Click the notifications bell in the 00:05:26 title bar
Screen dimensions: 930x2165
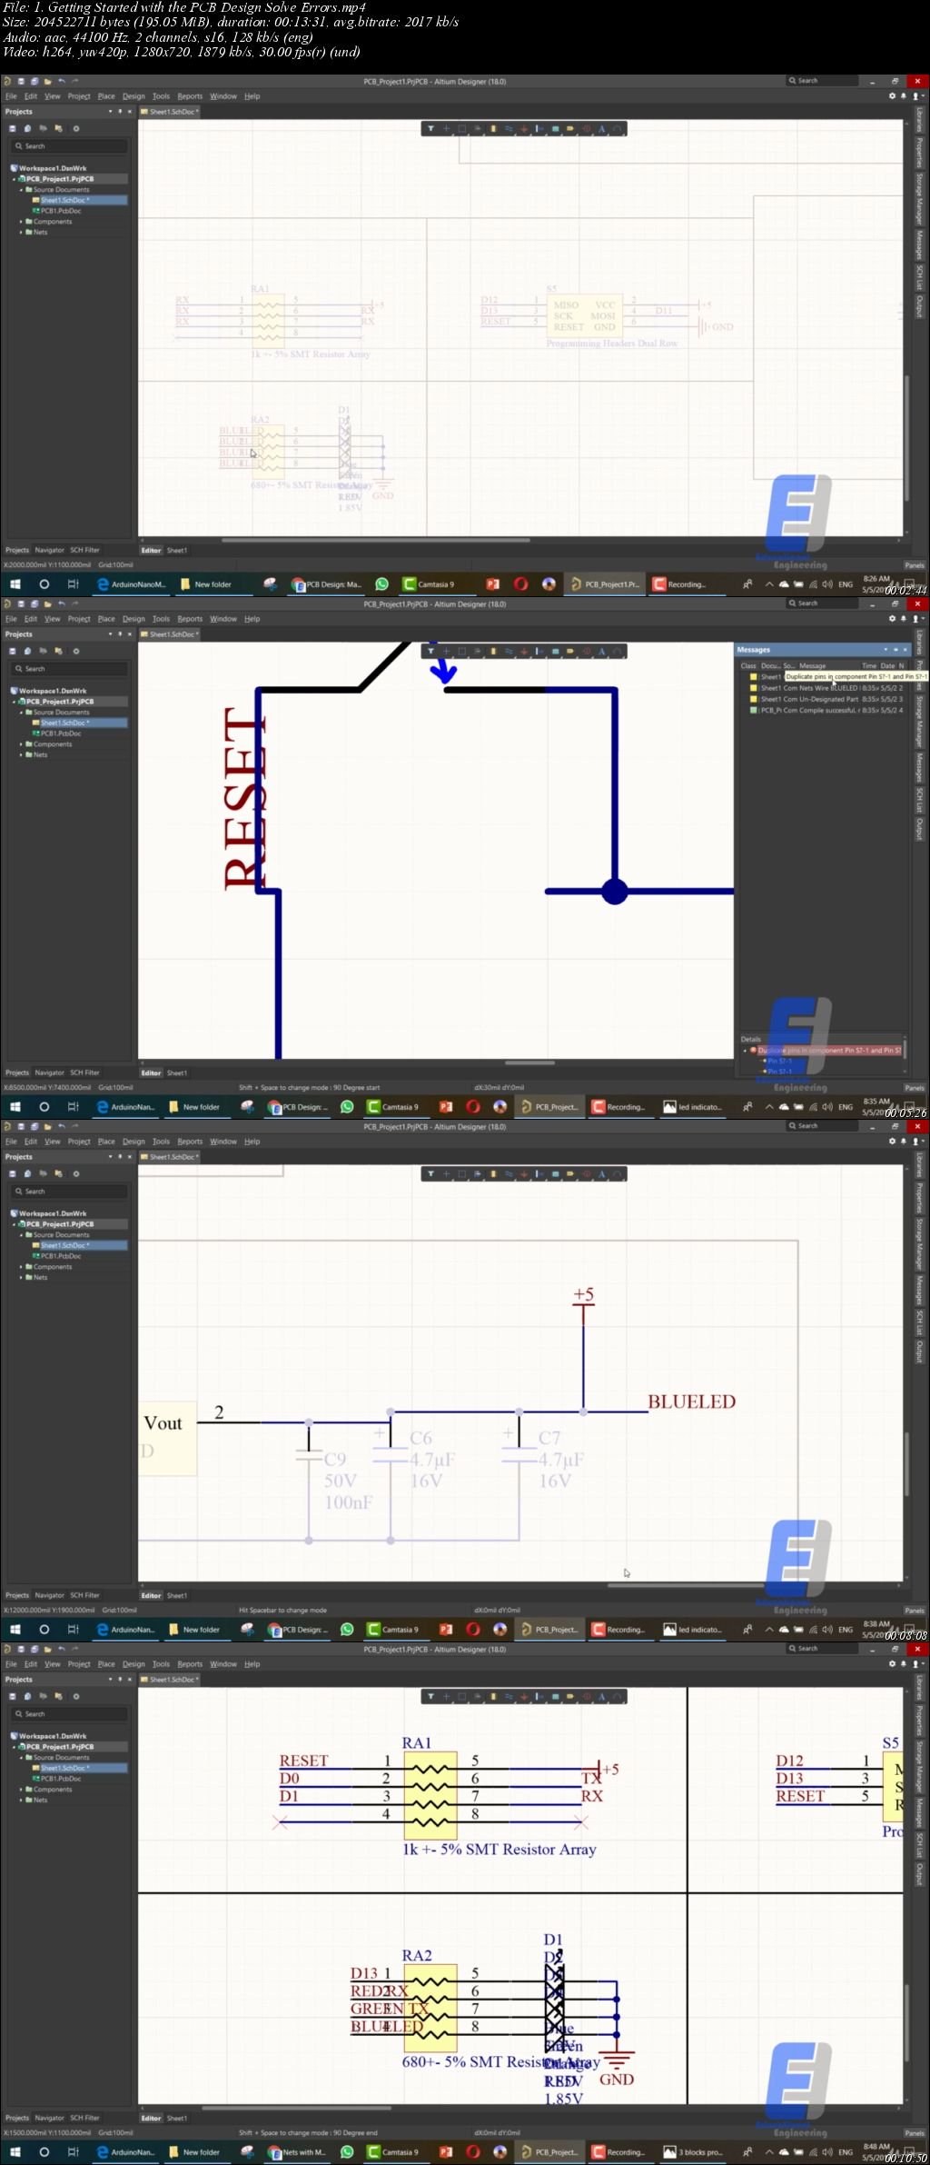(904, 619)
